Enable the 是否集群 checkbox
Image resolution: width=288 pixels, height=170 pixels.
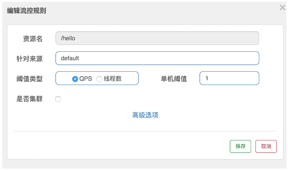58,99
